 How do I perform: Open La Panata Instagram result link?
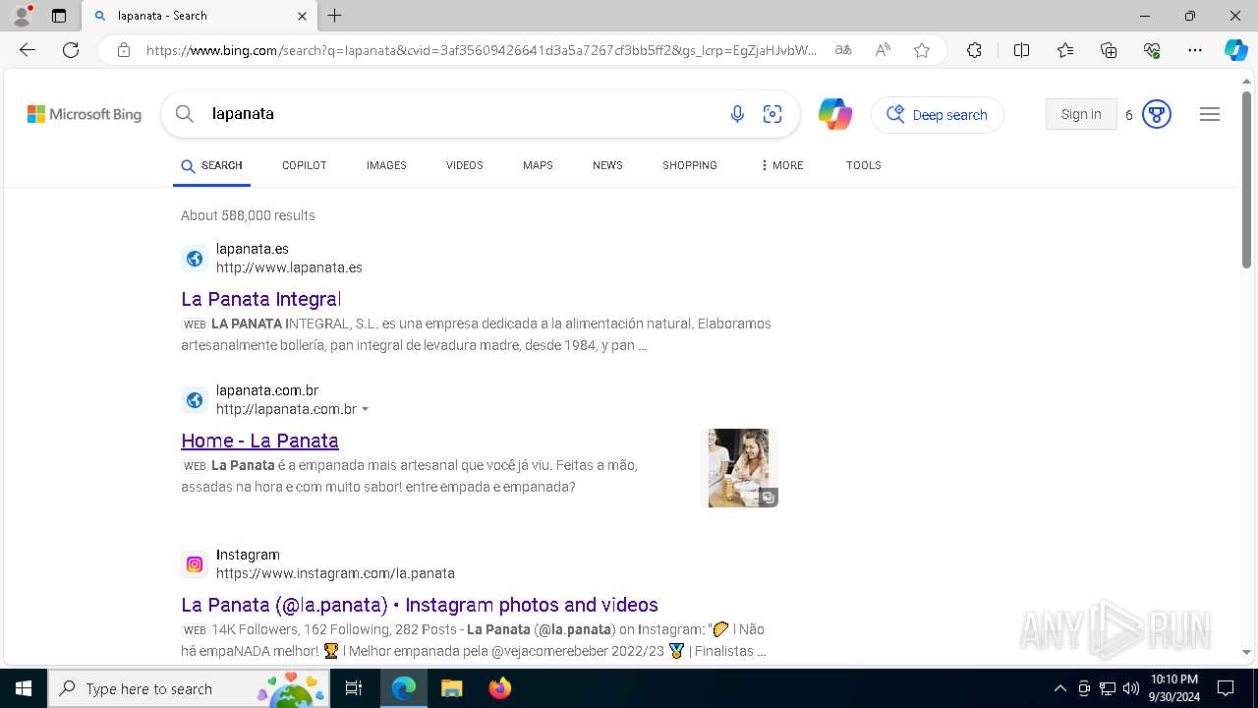tap(420, 605)
